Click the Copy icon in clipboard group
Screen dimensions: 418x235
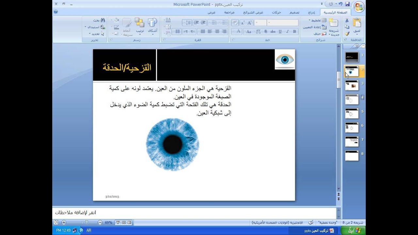point(347,27)
